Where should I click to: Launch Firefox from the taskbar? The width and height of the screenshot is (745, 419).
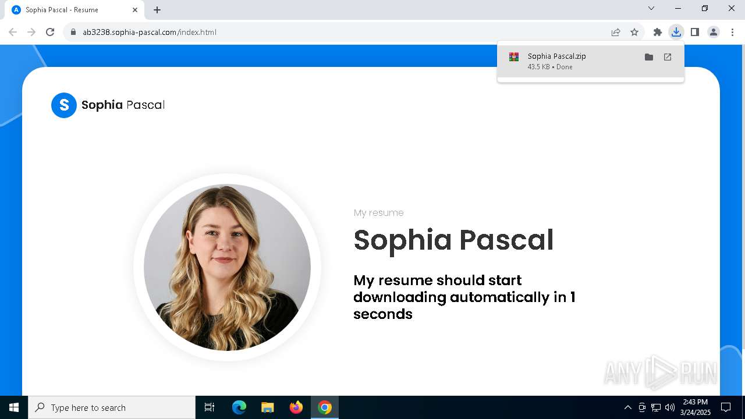[296, 407]
